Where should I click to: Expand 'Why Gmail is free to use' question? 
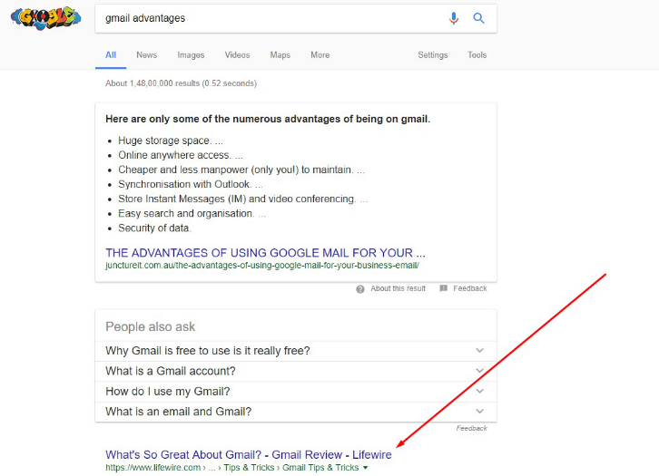pyautogui.click(x=479, y=351)
